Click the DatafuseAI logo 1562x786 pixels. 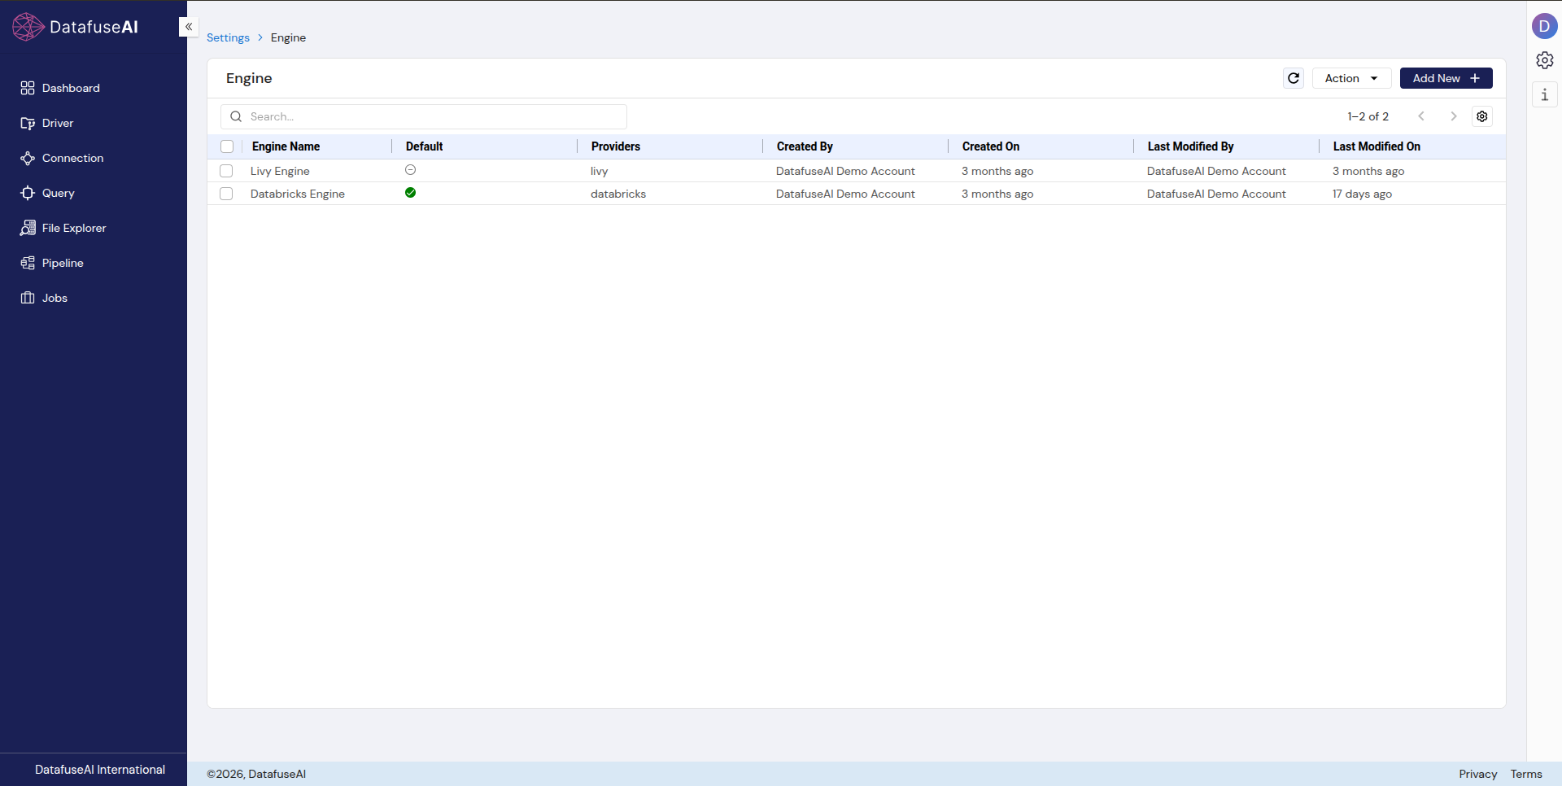[76, 27]
